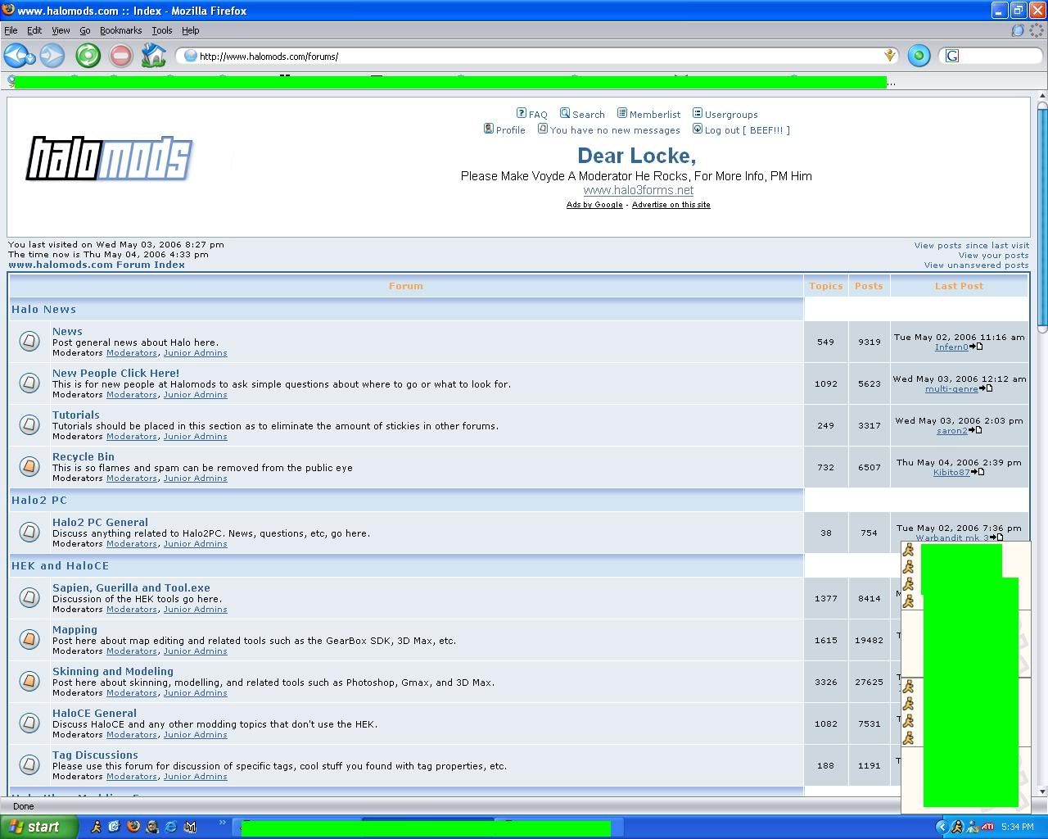
Task: Open Halo2 PC General forum
Action: pyautogui.click(x=100, y=522)
